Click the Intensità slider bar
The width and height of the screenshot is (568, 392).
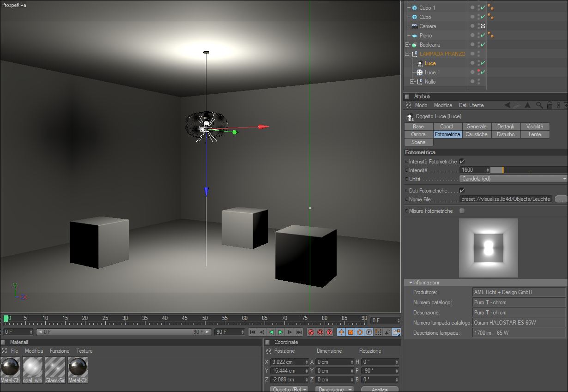[529, 170]
